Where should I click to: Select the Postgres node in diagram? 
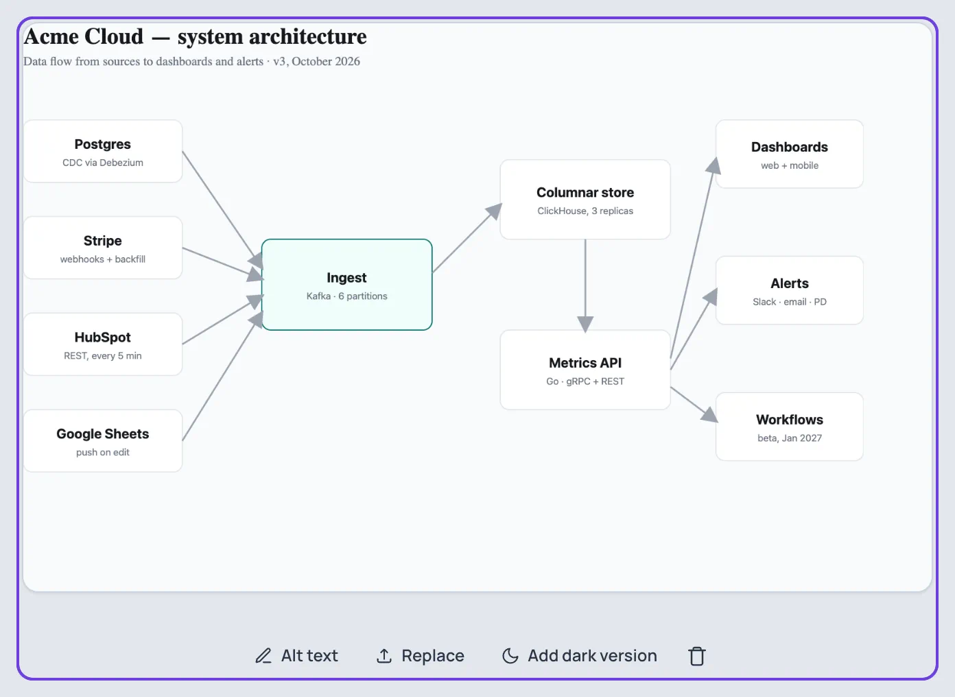pyautogui.click(x=103, y=152)
